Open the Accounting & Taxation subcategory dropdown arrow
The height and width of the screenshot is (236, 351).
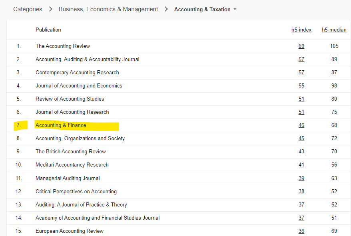click(235, 10)
